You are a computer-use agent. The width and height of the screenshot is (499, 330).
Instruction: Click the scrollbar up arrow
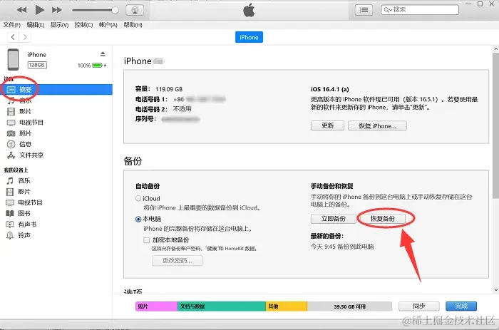495,49
